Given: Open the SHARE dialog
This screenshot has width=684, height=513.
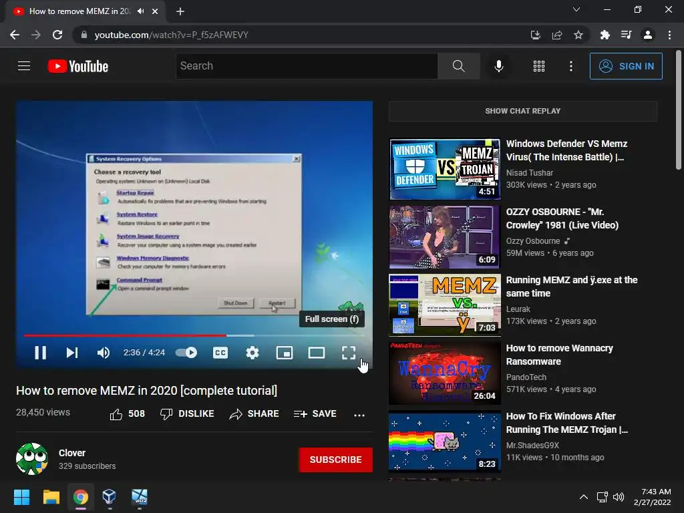Looking at the screenshot, I should pos(254,414).
